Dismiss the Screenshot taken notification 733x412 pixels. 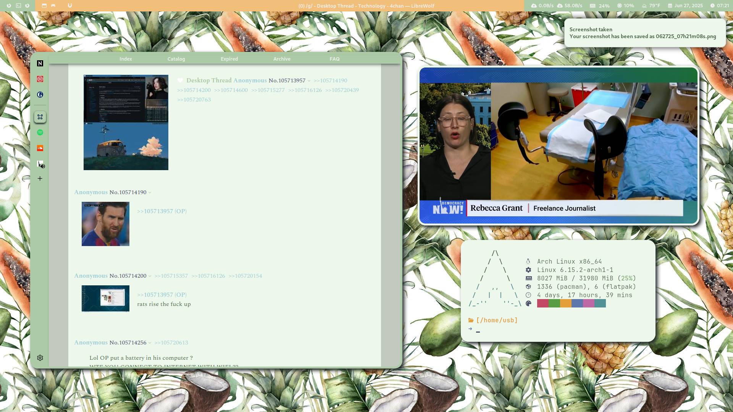point(645,33)
